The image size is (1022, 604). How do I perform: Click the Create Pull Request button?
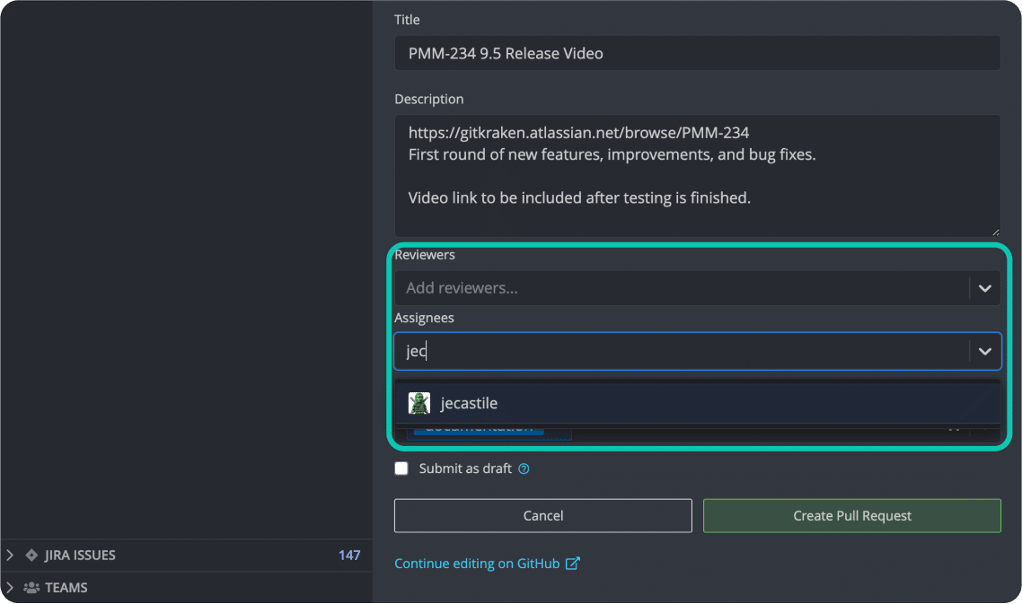click(851, 515)
